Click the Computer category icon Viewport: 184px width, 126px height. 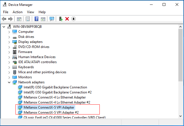click(15, 32)
